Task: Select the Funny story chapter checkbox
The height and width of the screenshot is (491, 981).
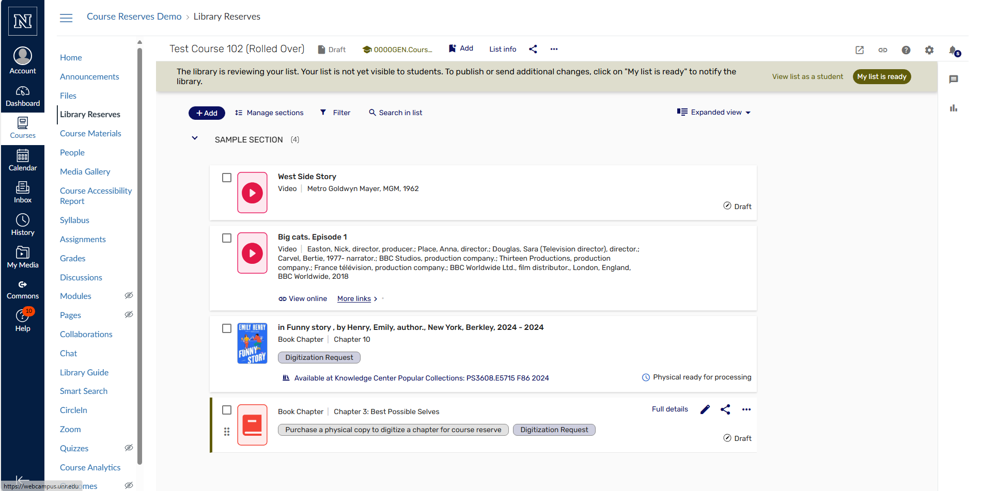Action: tap(227, 328)
